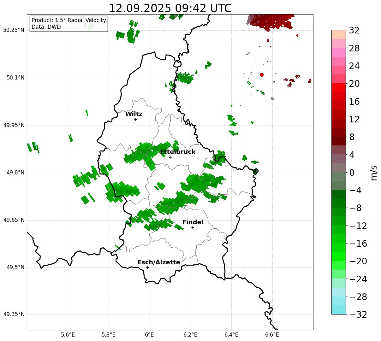
Task: Click the 6.6°E longitude tick label
Action: (272, 335)
